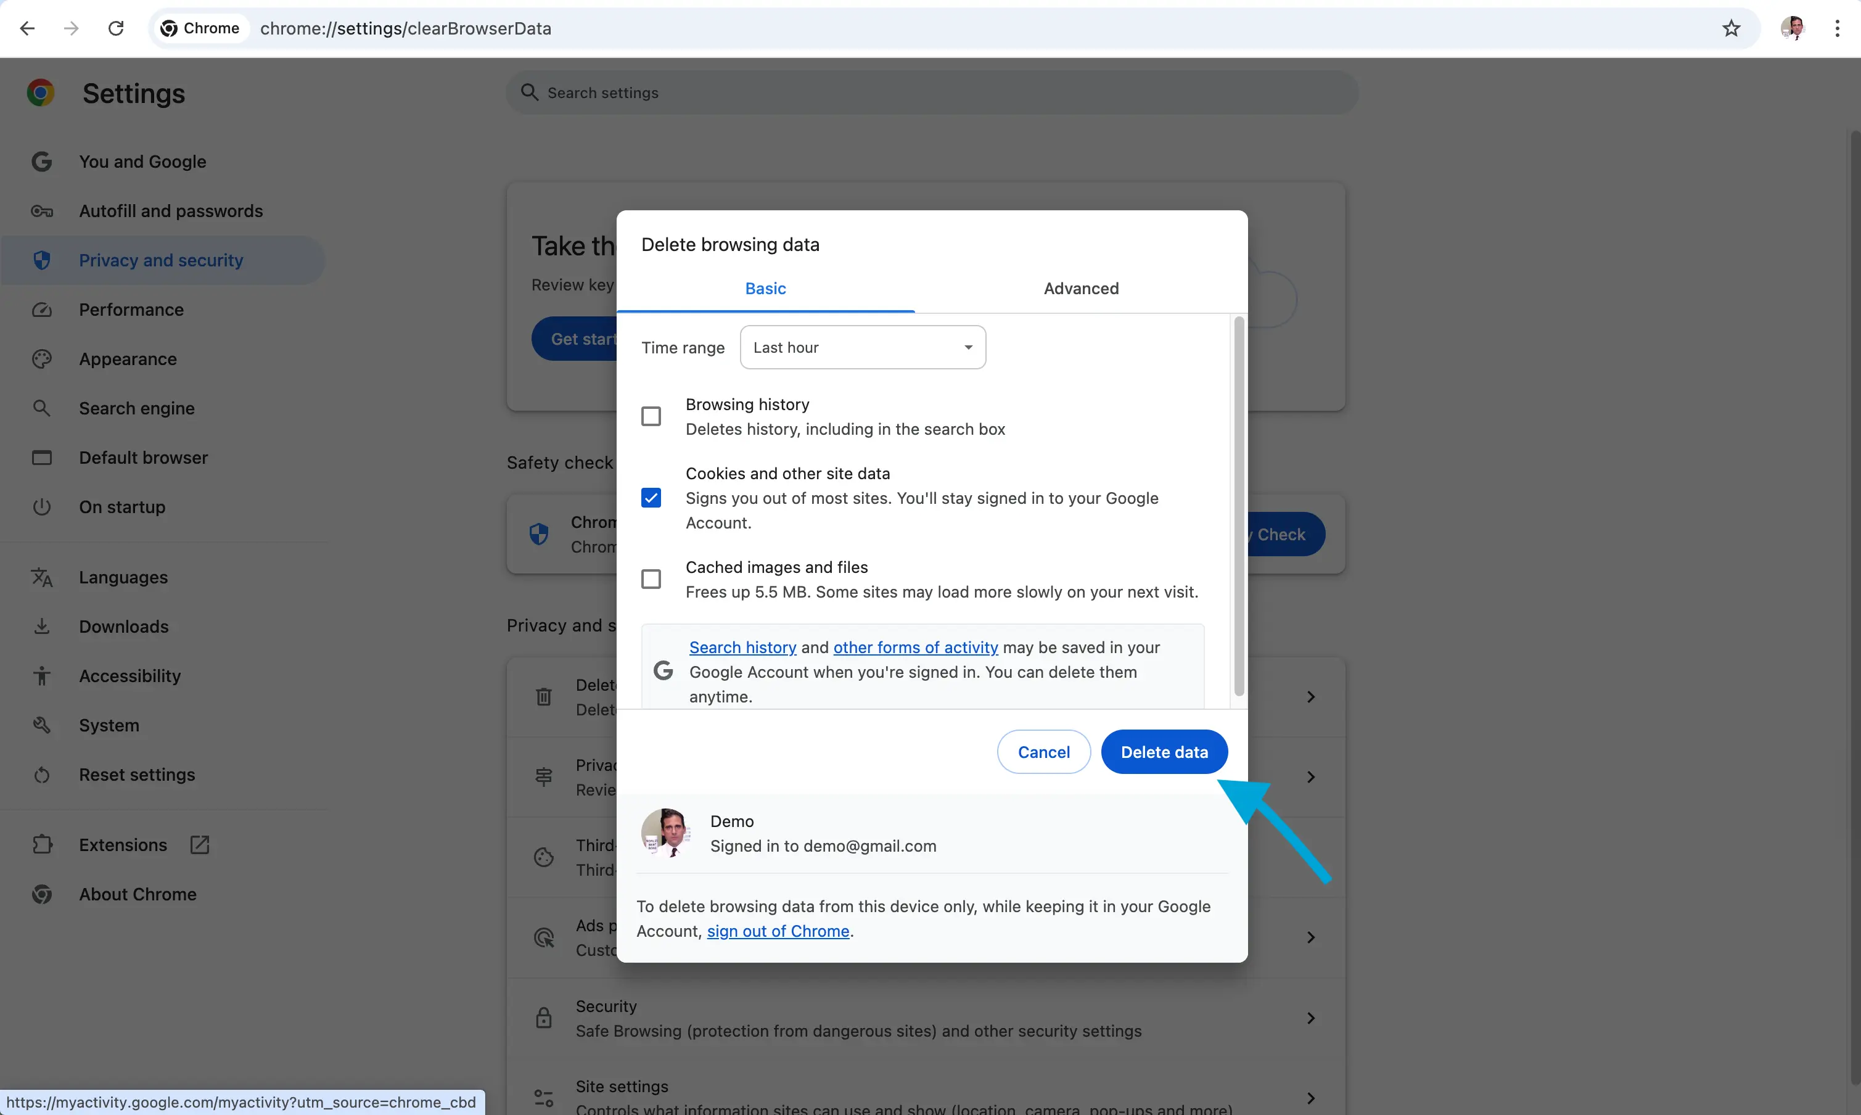Click the shield icon for Privacy and security
1861x1115 pixels.
coord(42,260)
